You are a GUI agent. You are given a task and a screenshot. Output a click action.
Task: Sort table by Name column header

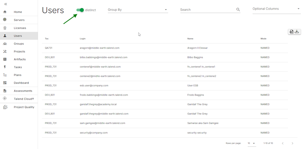pos(190,39)
